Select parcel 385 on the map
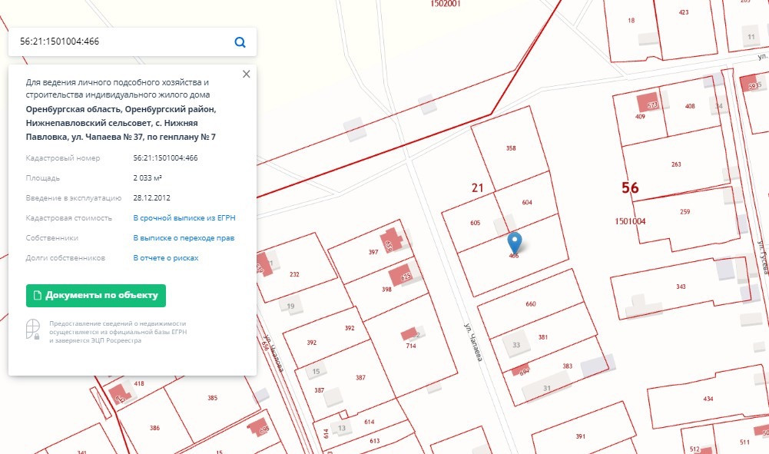Screen dimensions: 769x454 click(212, 398)
